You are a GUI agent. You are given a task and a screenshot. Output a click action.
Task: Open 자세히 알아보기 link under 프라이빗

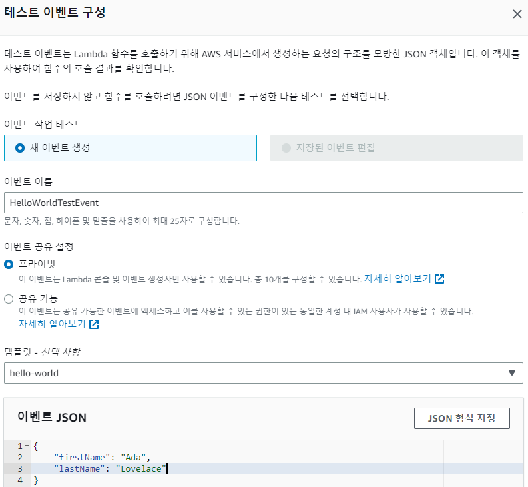tap(397, 278)
